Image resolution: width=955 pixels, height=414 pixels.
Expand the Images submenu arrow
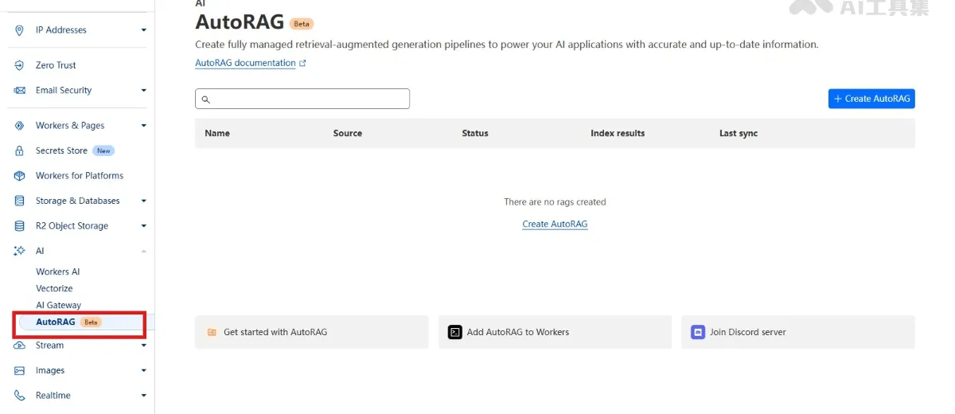click(x=144, y=371)
